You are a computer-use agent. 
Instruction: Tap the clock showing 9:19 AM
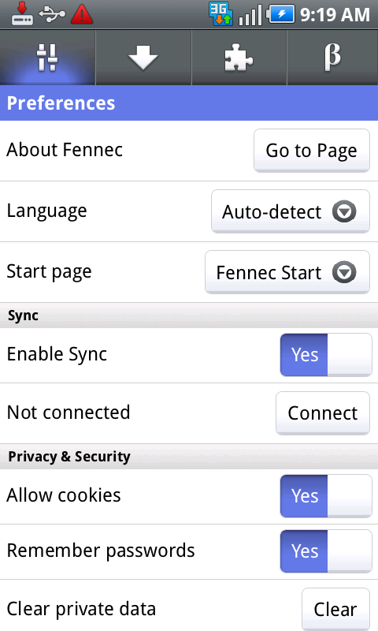click(x=335, y=14)
